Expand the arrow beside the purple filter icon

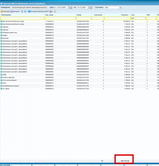pos(52,11)
